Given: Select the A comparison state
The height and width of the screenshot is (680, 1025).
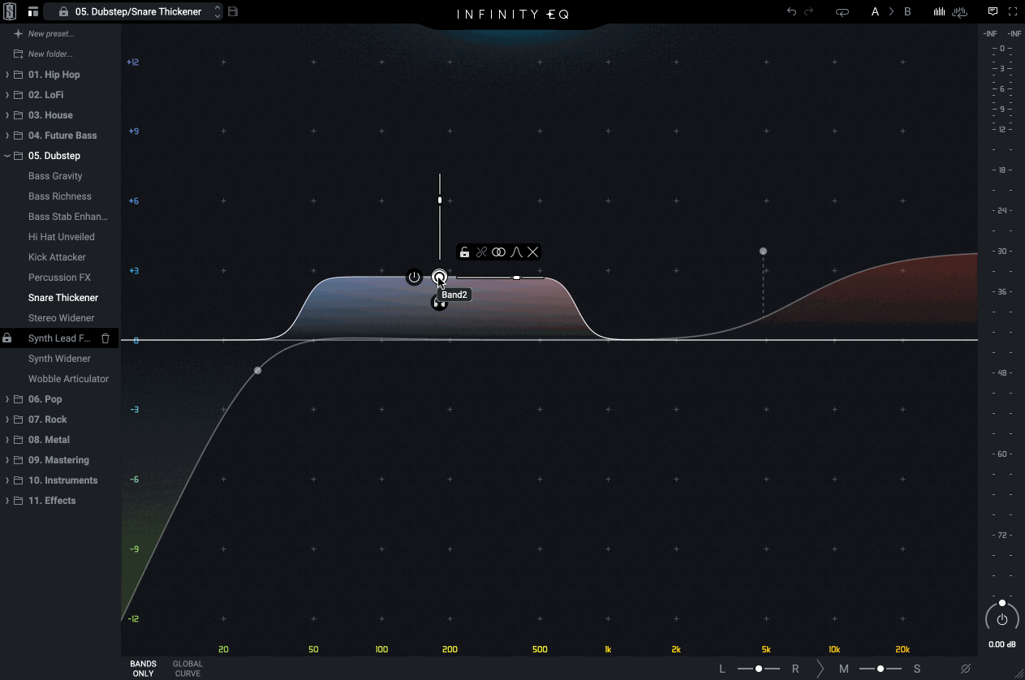Looking at the screenshot, I should pyautogui.click(x=875, y=12).
